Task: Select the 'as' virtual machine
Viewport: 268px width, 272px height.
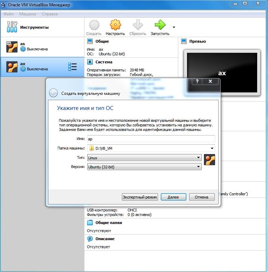Action: click(x=42, y=47)
